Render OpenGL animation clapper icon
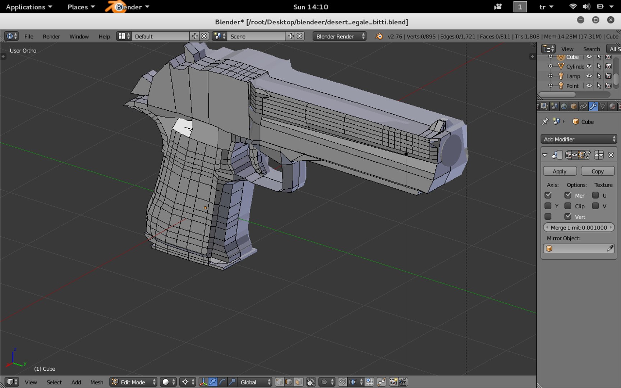The height and width of the screenshot is (388, 621). tap(403, 382)
